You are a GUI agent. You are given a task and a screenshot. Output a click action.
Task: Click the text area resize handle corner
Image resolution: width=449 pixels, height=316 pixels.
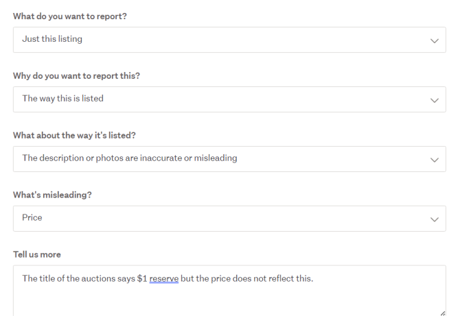tap(441, 313)
